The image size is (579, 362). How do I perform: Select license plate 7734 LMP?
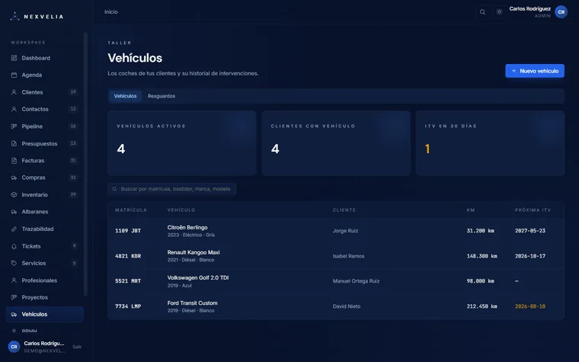128,306
